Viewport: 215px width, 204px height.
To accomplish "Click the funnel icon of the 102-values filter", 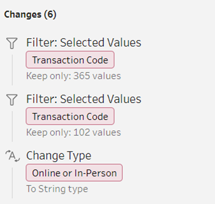I will 12,99.
